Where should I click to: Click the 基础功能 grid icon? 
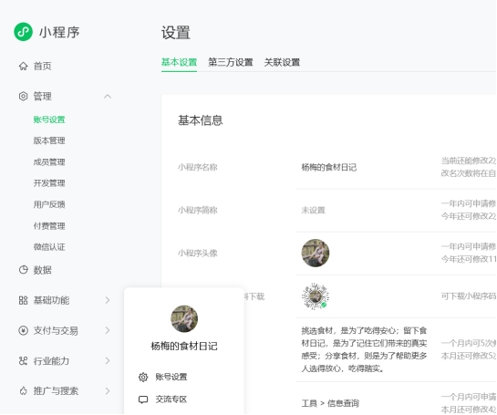[x=23, y=300]
